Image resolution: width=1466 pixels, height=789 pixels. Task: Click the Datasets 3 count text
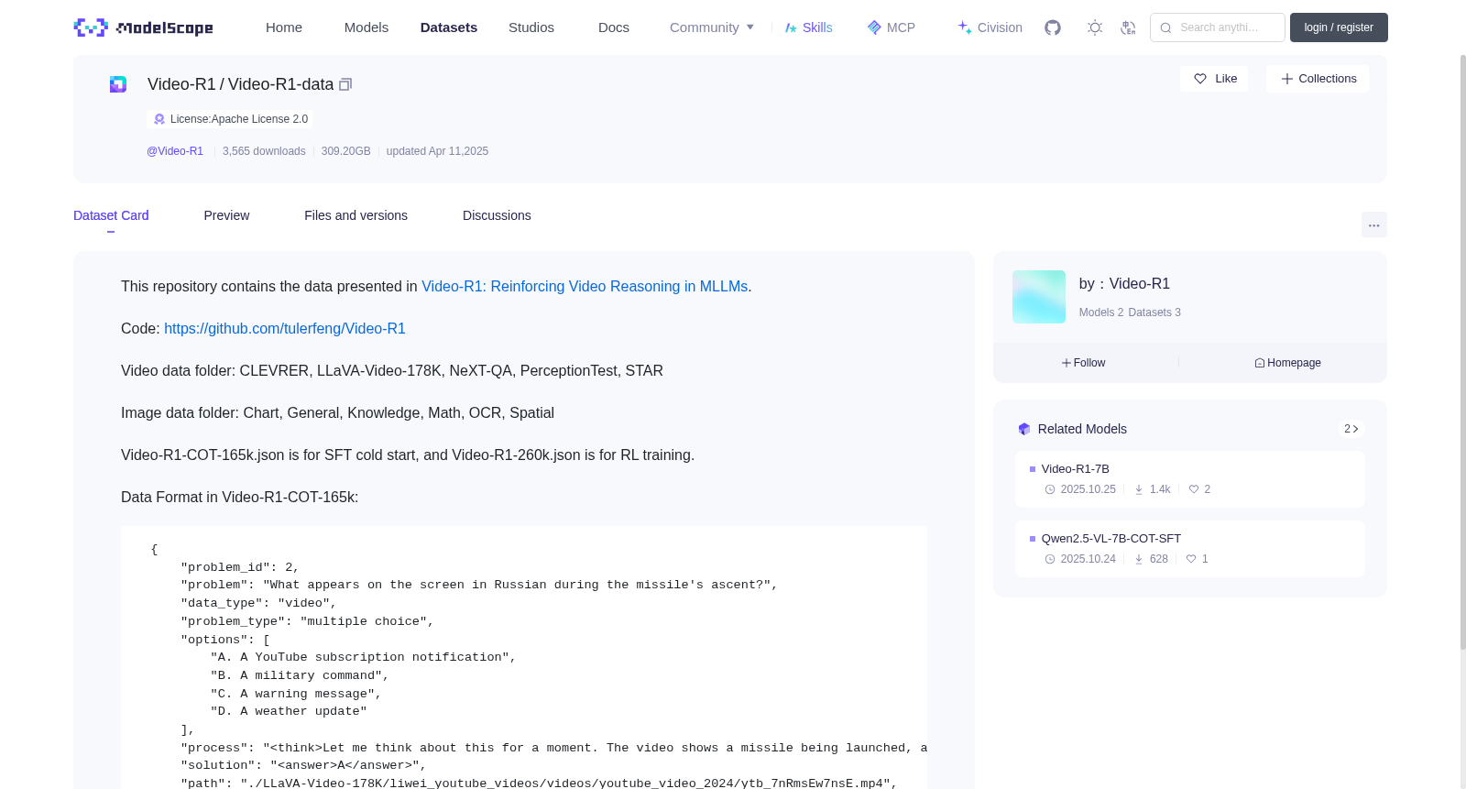(x=1154, y=312)
